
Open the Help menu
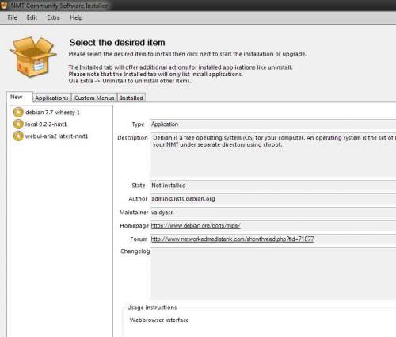[x=76, y=17]
